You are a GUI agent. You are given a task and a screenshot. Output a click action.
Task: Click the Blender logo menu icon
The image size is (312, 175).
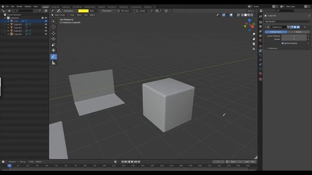(3, 6)
